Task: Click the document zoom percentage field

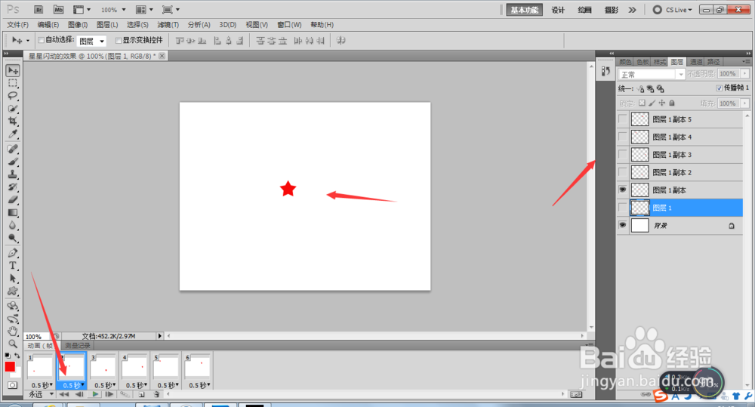Action: [x=36, y=336]
